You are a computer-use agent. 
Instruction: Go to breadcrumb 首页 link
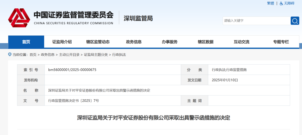(33, 55)
